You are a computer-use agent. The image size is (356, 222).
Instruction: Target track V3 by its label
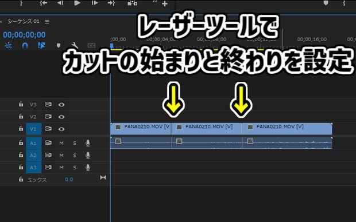pos(33,105)
